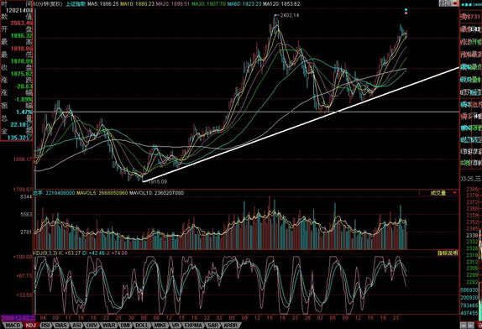Viewport: 482px width, 329px height.
Task: Select the BOLL indicator tab
Action: click(x=142, y=326)
